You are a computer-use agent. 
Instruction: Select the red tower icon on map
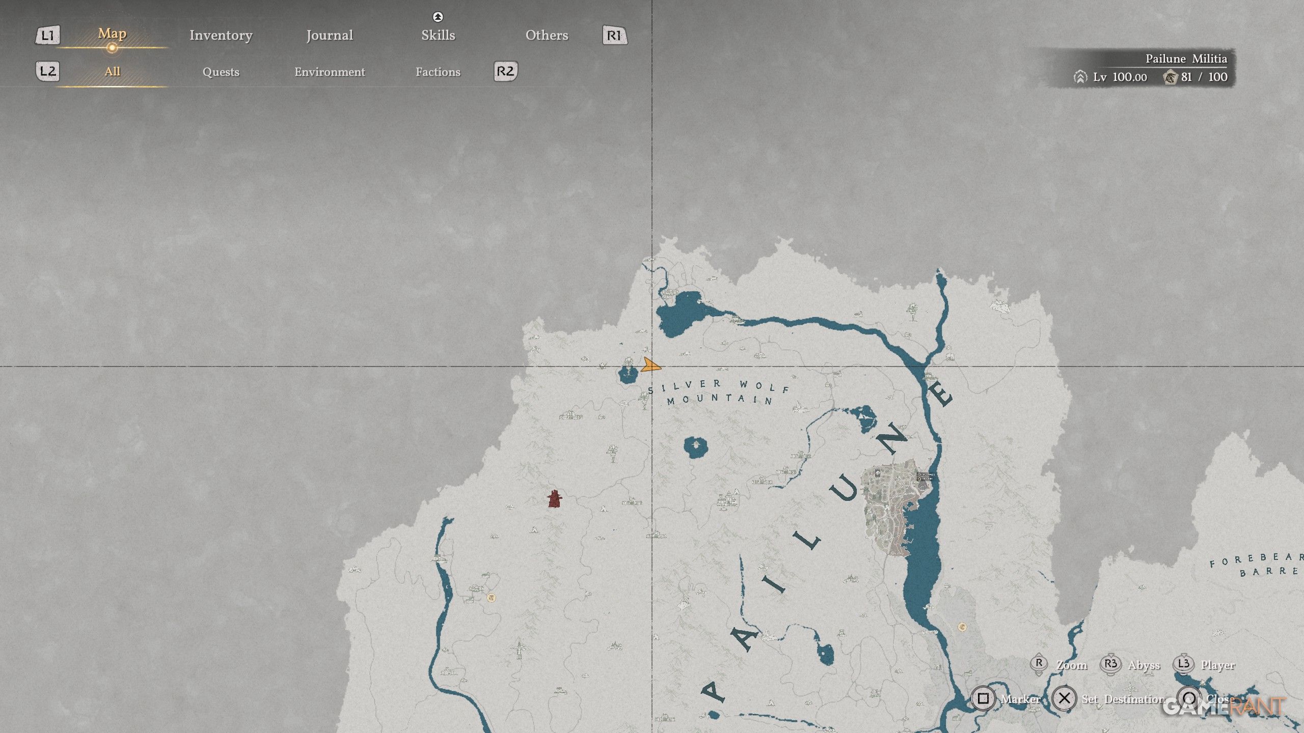tap(554, 499)
